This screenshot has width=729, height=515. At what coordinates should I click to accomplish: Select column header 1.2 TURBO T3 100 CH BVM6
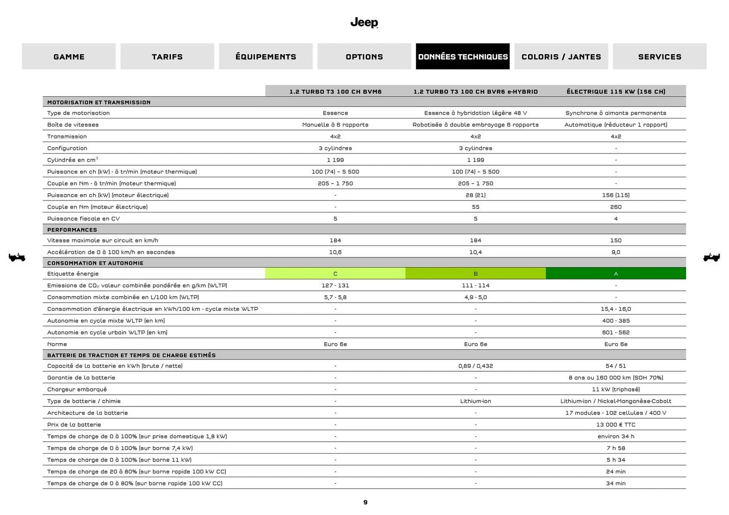(x=336, y=91)
